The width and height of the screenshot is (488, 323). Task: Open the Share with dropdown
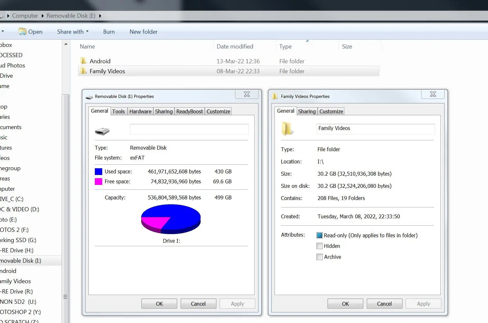73,31
